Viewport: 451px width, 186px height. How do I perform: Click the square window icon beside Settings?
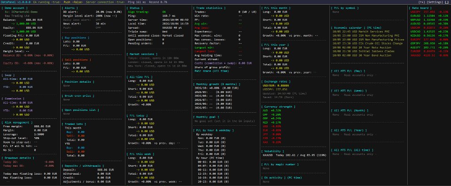(x=447, y=2)
